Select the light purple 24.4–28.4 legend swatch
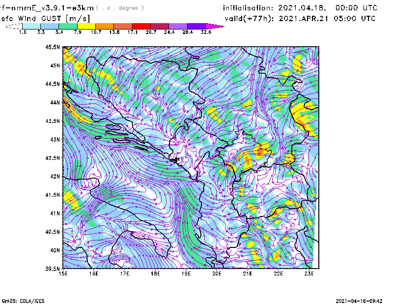 click(178, 26)
